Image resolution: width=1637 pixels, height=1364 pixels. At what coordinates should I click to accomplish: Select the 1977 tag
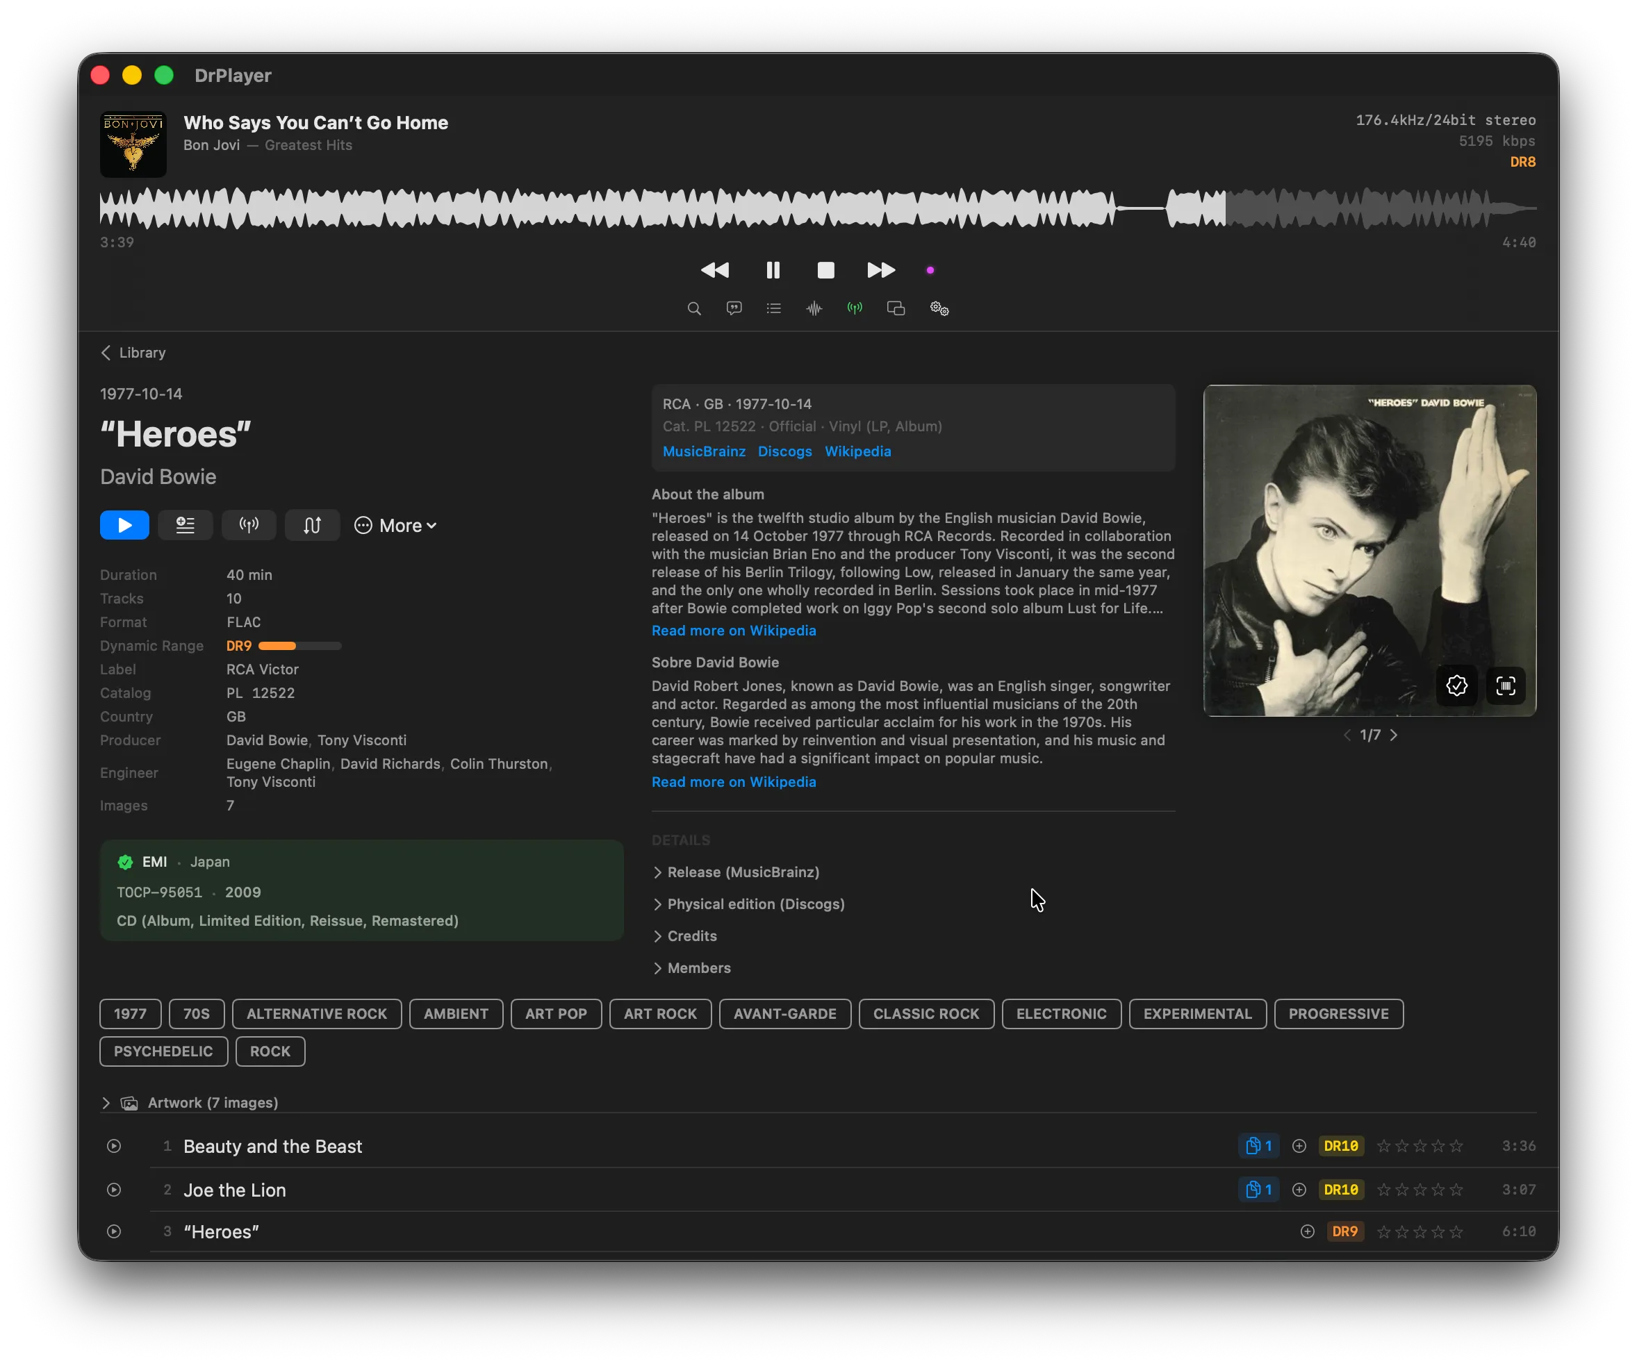(130, 1014)
